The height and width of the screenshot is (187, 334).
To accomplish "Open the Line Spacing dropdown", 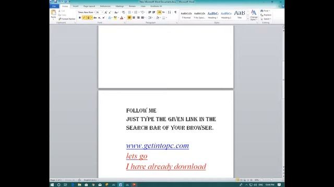I will [x=150, y=18].
